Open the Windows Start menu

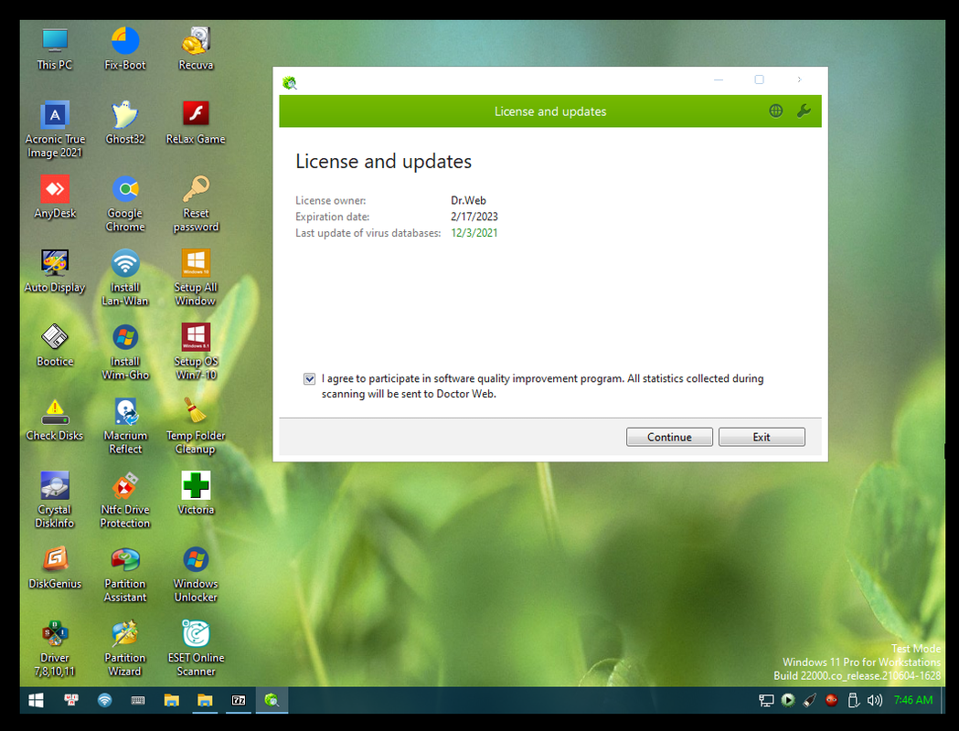(x=36, y=701)
